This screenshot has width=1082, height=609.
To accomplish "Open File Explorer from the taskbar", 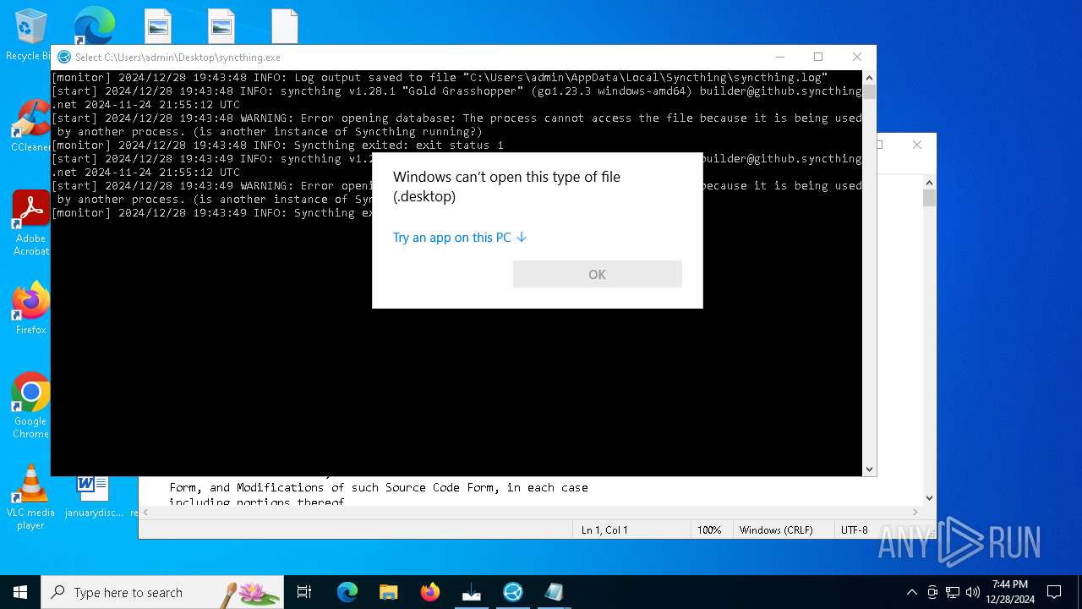I will [389, 592].
